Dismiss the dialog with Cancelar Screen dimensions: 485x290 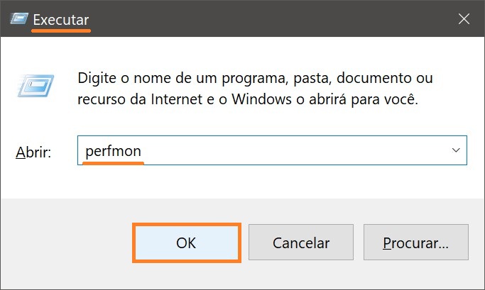[x=301, y=242]
